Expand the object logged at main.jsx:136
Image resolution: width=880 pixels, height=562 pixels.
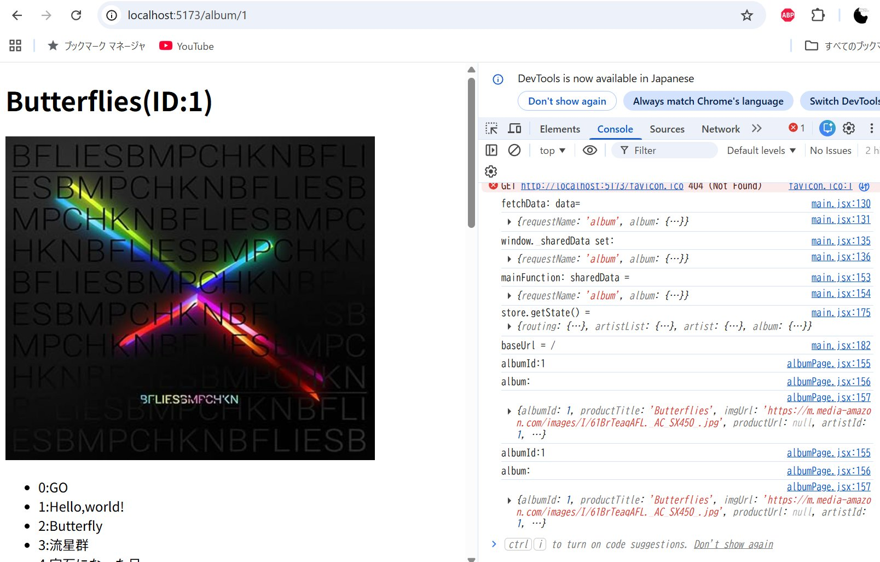pyautogui.click(x=510, y=259)
